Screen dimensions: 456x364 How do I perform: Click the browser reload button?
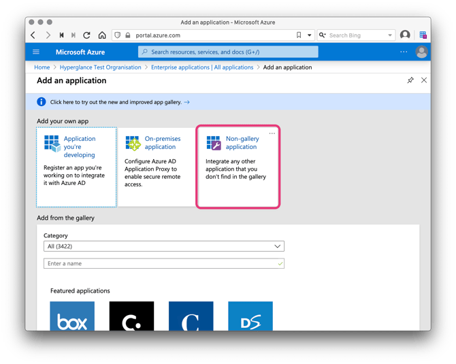tap(86, 35)
